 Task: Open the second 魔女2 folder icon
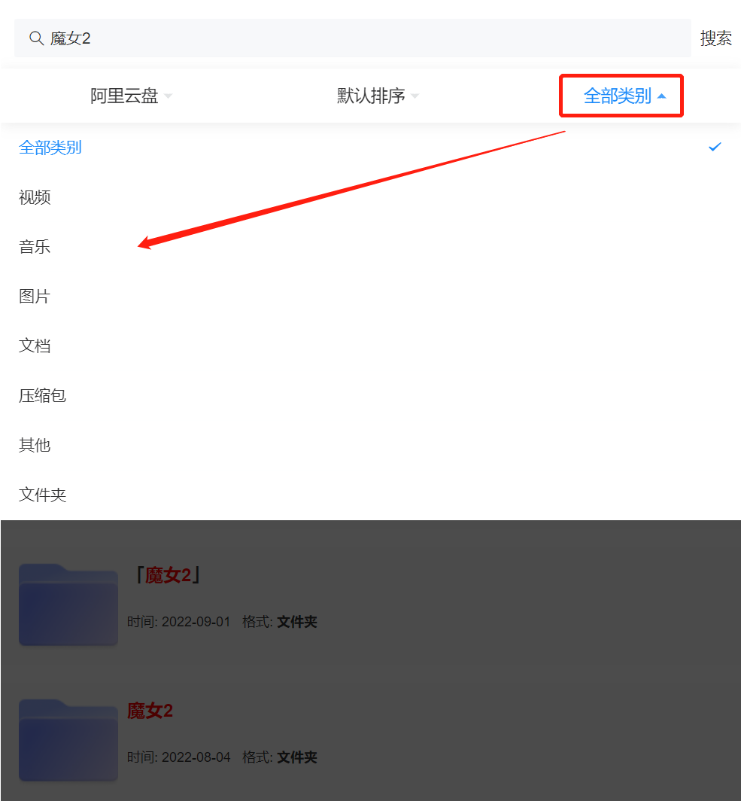[68, 740]
